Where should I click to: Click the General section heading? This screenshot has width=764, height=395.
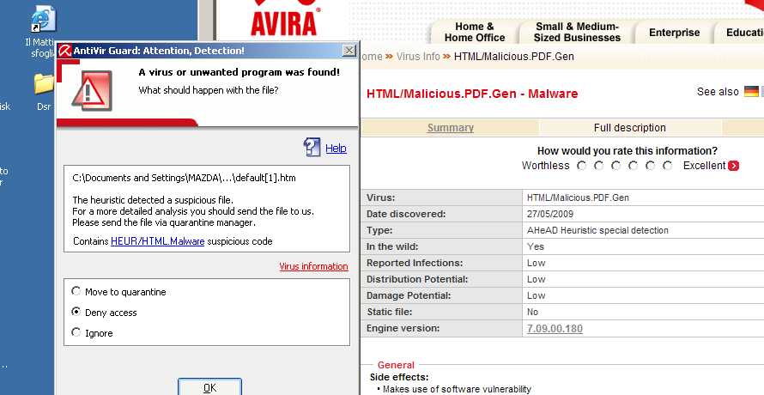(x=396, y=365)
